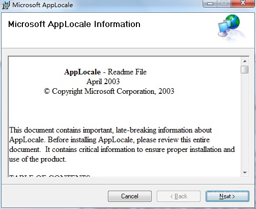Close the AppLocale setup window
Screen dimensions: 256x209
point(243,4)
